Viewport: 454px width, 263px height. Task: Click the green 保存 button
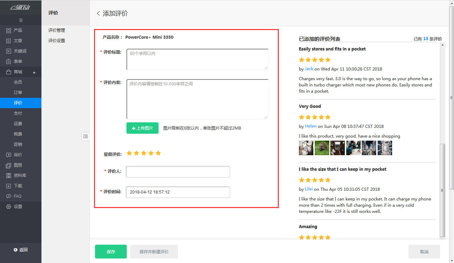coord(111,252)
